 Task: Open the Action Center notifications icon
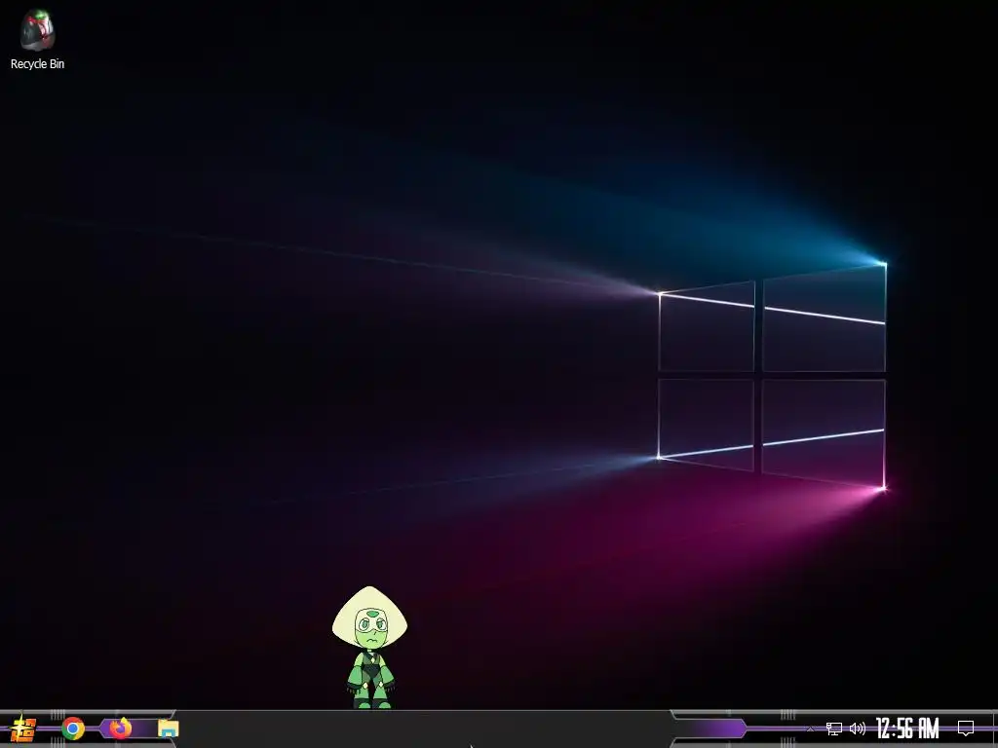pos(966,729)
